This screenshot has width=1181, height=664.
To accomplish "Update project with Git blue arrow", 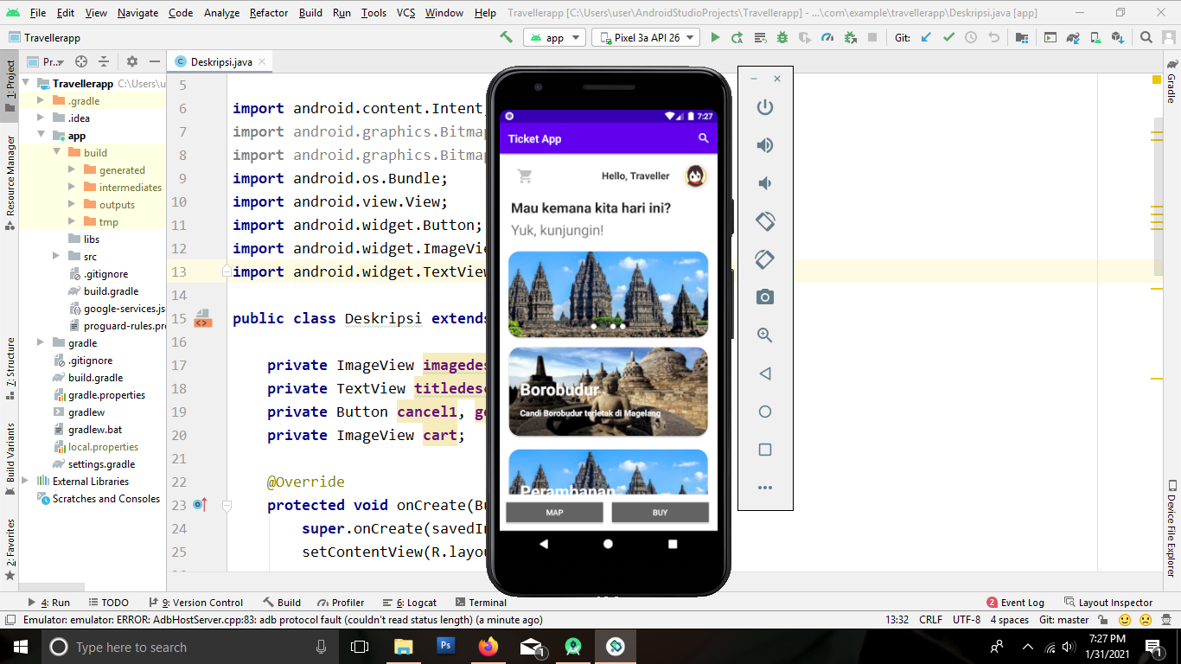I will coord(926,37).
